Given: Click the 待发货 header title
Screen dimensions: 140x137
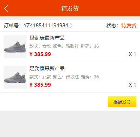Looking at the screenshot, I should tap(70, 8).
